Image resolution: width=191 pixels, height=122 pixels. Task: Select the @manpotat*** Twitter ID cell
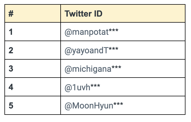123,32
